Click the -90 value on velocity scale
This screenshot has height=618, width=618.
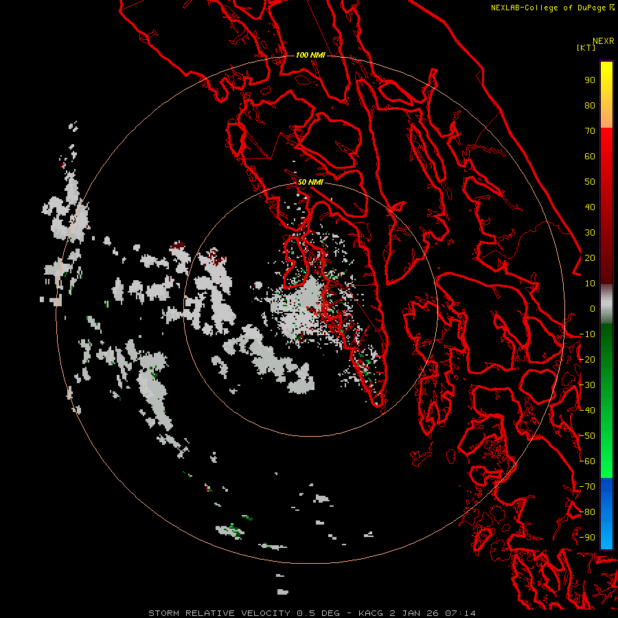[x=587, y=538]
